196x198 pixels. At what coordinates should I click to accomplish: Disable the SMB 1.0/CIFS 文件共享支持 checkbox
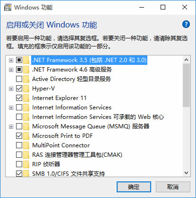coord(19,173)
